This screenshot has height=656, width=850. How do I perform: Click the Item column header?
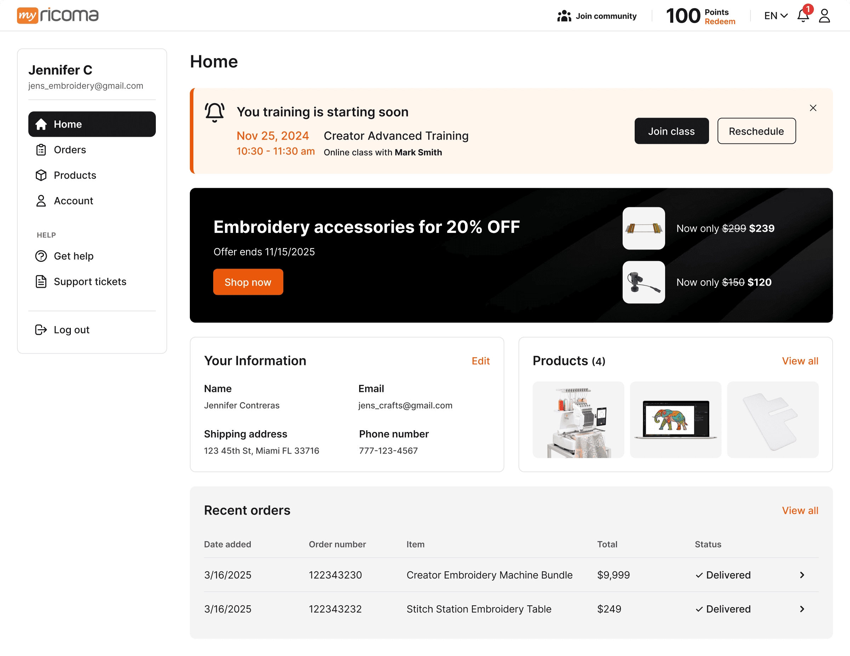click(415, 544)
